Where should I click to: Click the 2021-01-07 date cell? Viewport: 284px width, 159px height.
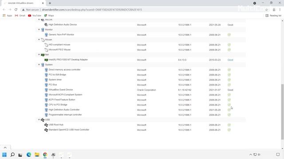(x=215, y=90)
